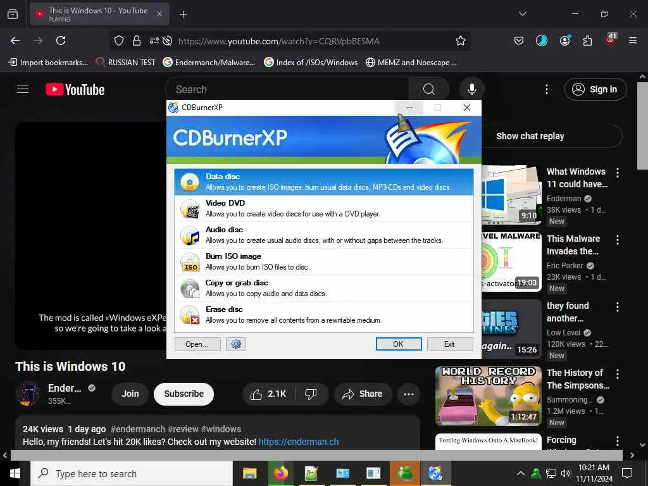Expand the list all tabs chevron
648x486 pixels.
click(x=522, y=14)
